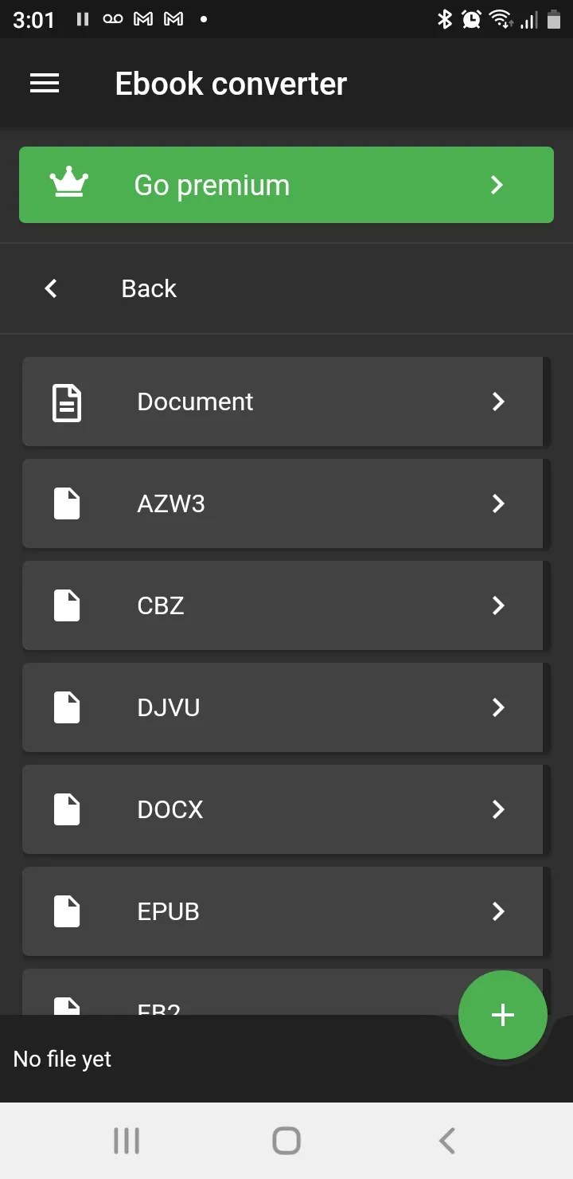The height and width of the screenshot is (1179, 573).
Task: Click the EPUB file icon
Action: click(x=67, y=911)
